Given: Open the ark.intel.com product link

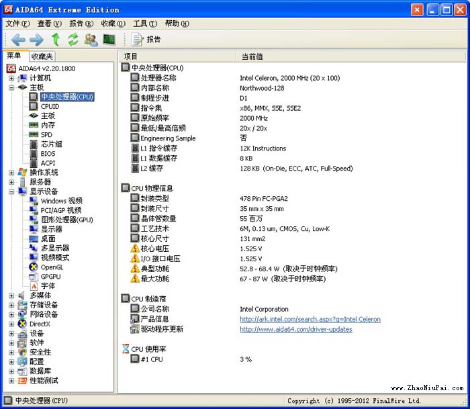Looking at the screenshot, I should 310,320.
